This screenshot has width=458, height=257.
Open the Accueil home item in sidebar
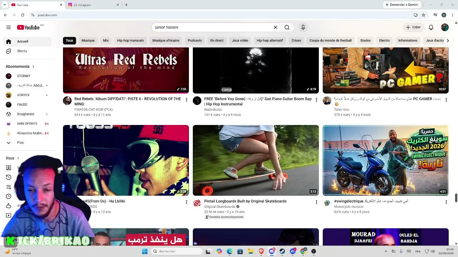pyautogui.click(x=27, y=41)
